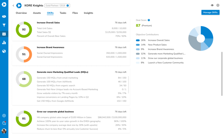Click the globe icon in sidebar

click(x=4, y=51)
